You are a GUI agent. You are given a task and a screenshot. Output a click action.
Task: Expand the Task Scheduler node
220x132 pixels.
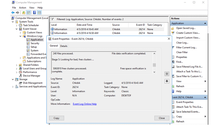coord(16,26)
